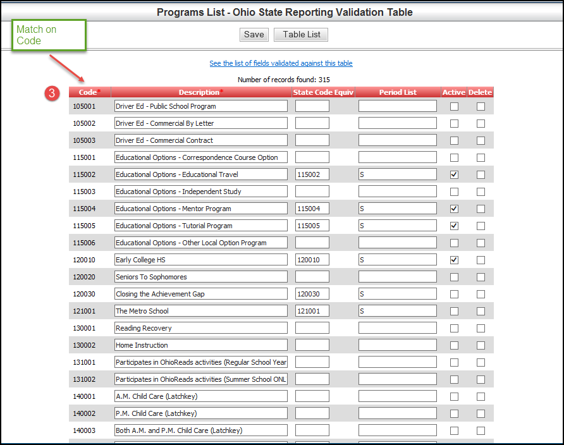Screen dimensions: 564x445
Task: Edit State Code Equiv value 120030
Action: tap(312, 294)
